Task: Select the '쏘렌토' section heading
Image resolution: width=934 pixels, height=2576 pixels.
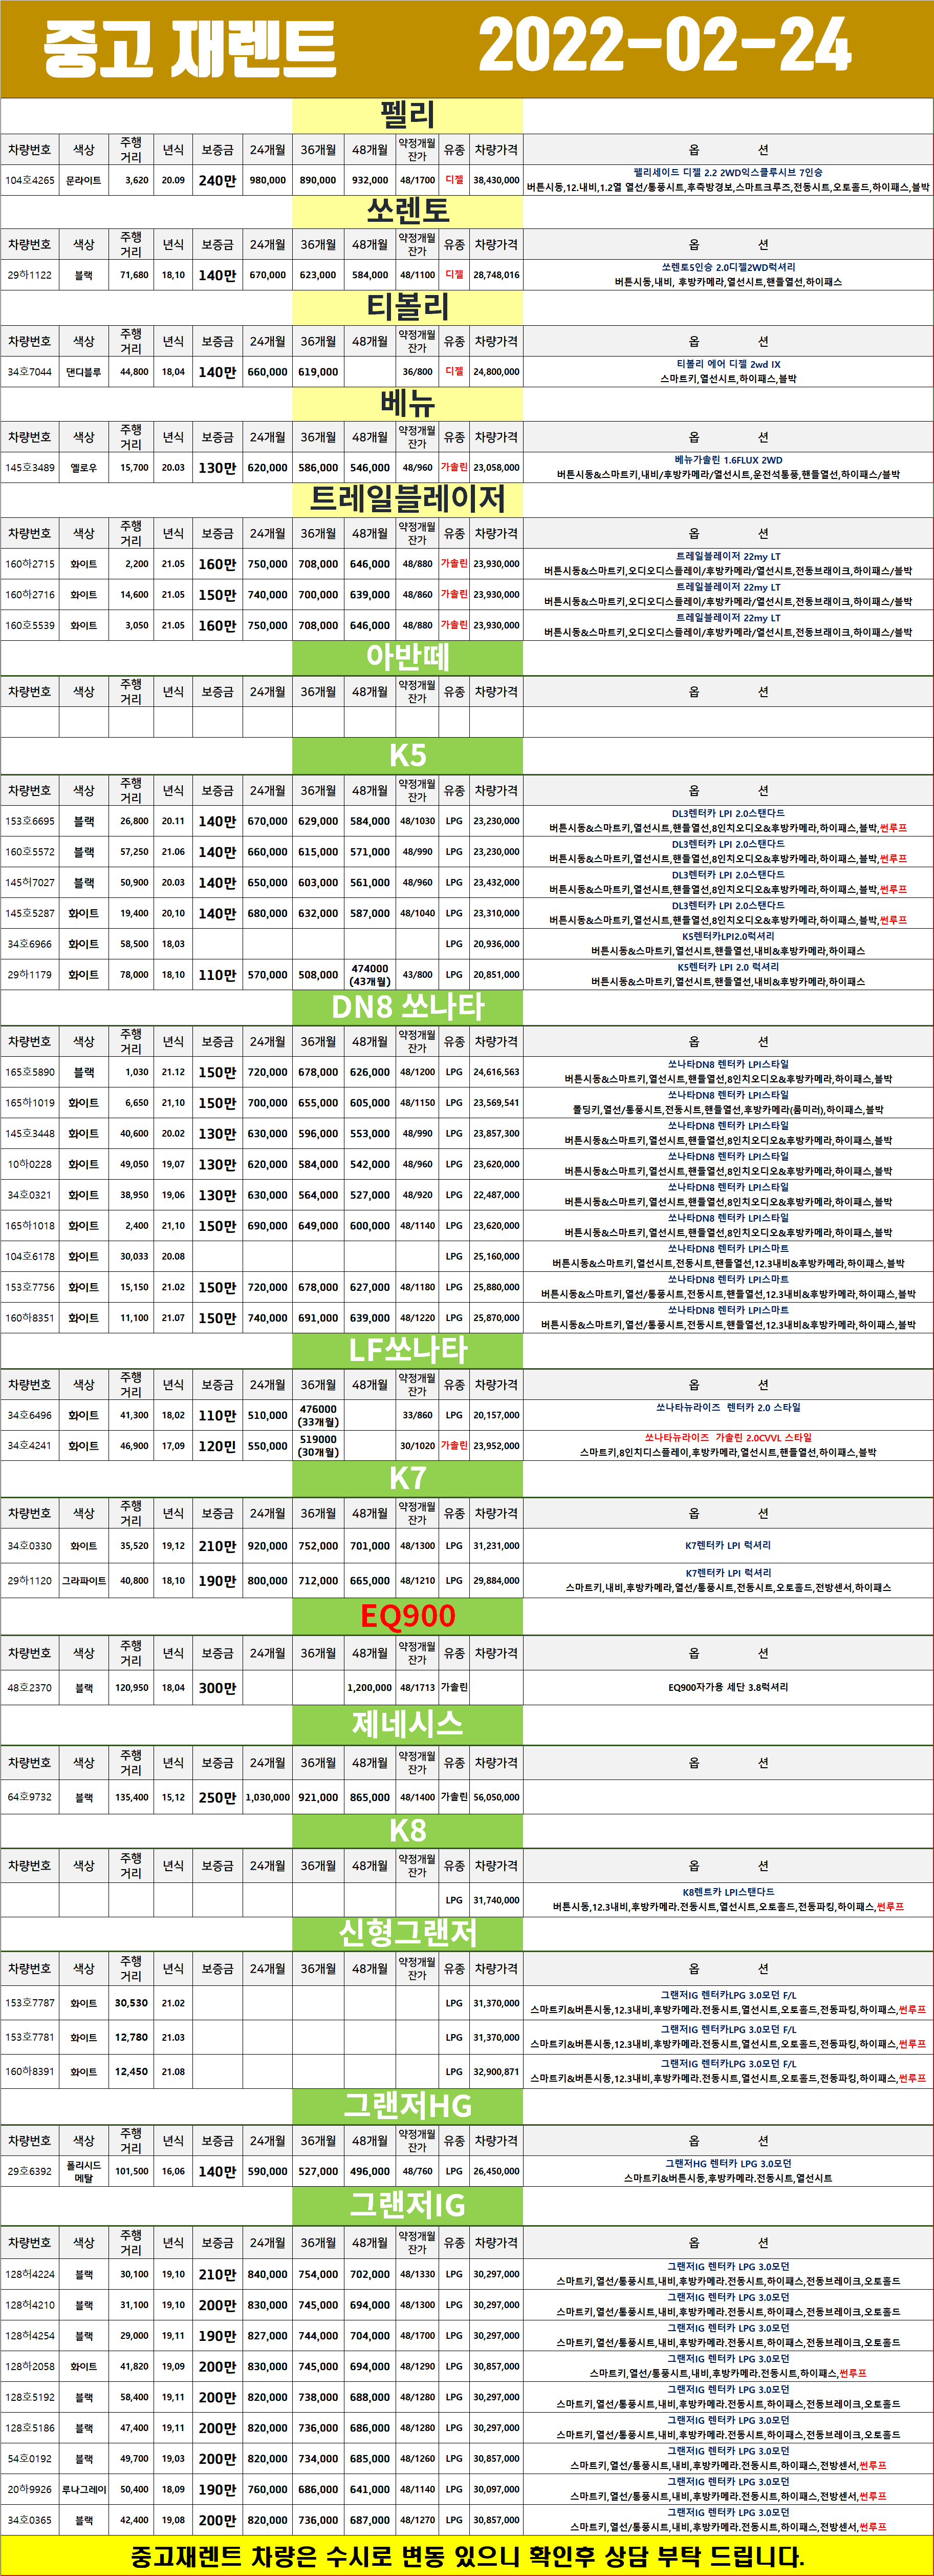Action: pos(407,211)
